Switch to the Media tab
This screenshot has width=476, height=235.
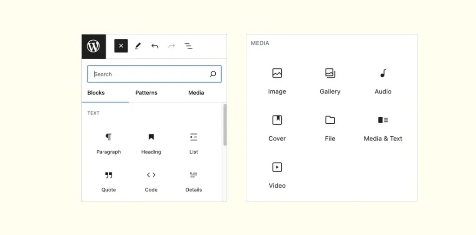196,93
